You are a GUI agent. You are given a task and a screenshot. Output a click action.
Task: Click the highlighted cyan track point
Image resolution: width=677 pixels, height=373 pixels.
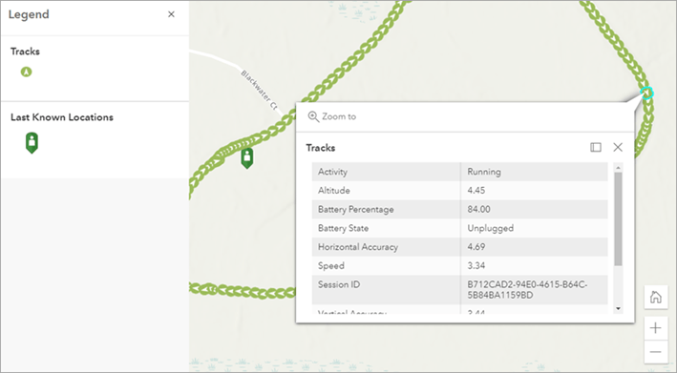click(x=646, y=93)
